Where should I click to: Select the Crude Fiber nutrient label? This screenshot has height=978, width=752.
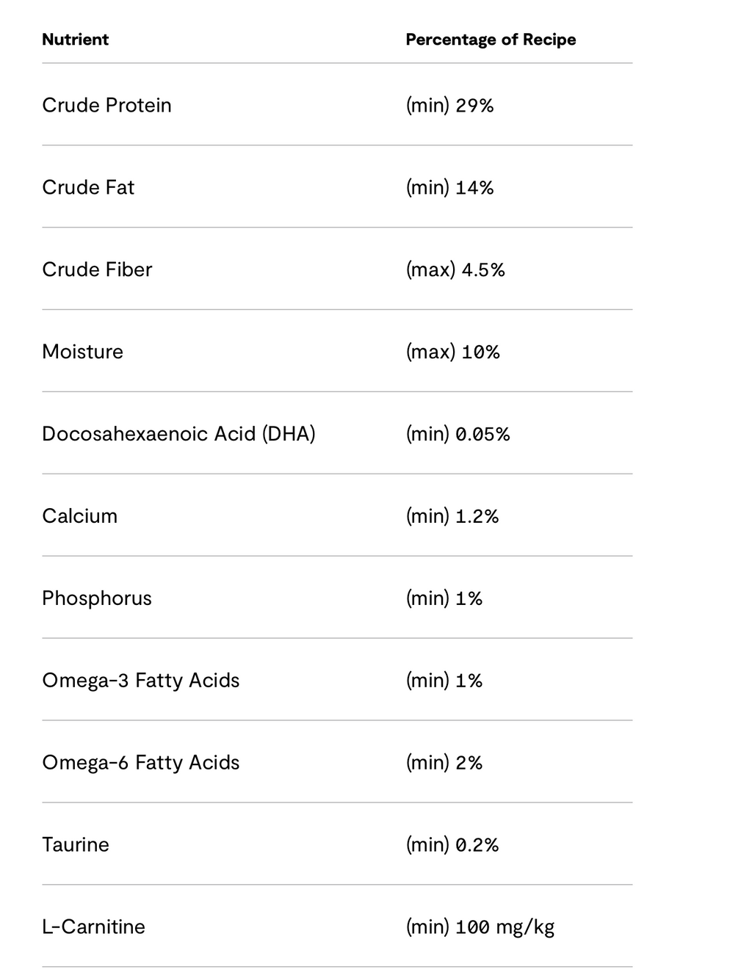click(97, 269)
